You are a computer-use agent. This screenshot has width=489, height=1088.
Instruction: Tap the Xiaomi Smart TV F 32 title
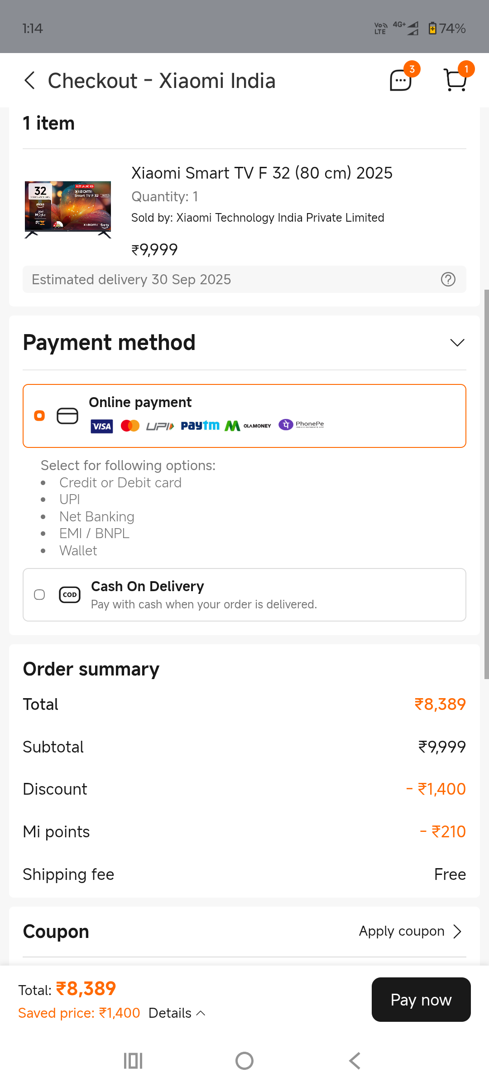262,173
